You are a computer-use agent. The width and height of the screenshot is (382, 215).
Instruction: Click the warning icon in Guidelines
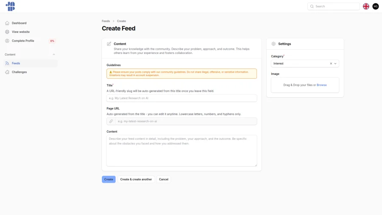coord(111,72)
